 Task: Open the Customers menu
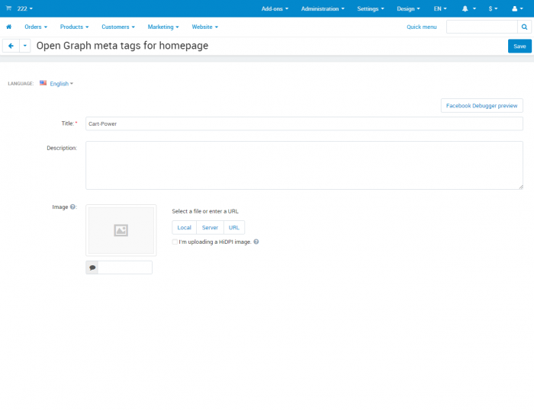pyautogui.click(x=118, y=27)
